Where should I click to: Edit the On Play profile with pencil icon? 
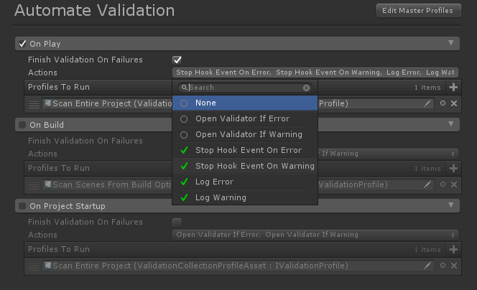428,103
